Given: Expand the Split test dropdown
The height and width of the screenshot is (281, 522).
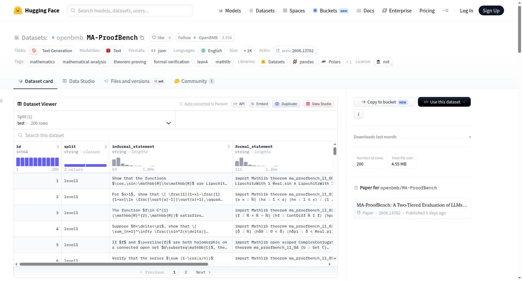Looking at the screenshot, I should click(x=94, y=120).
